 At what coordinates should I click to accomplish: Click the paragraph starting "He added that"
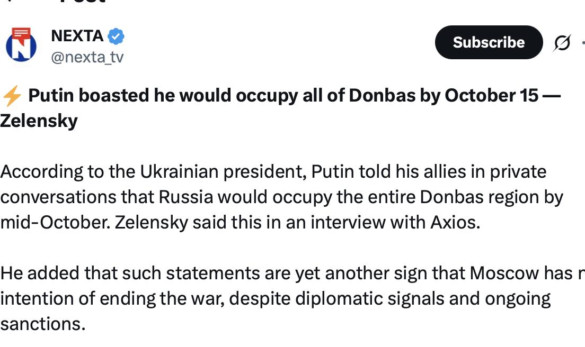pos(292,298)
